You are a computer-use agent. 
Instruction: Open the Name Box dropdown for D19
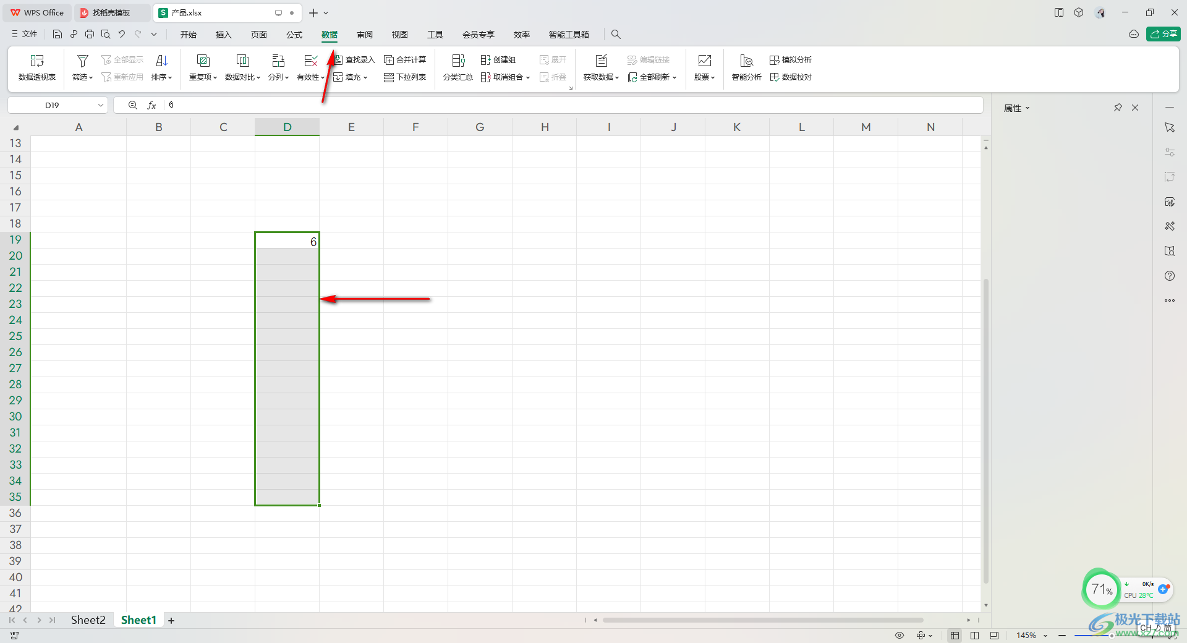point(101,105)
